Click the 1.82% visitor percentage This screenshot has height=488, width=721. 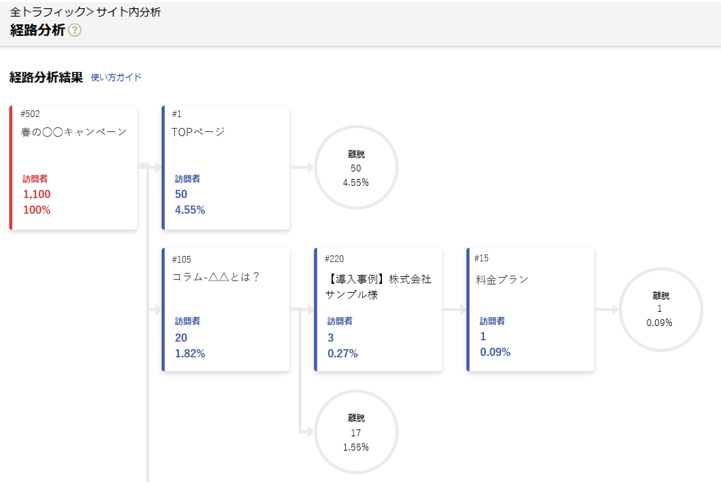click(190, 354)
